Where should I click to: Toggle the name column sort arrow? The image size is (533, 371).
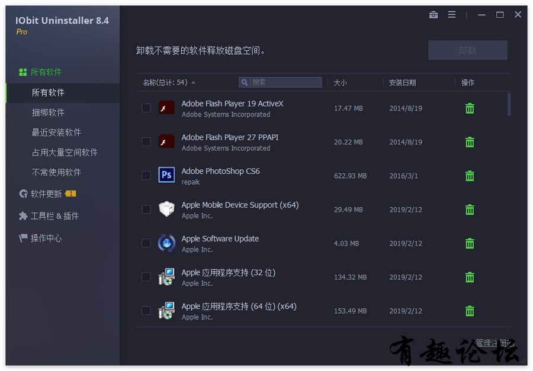[x=193, y=83]
